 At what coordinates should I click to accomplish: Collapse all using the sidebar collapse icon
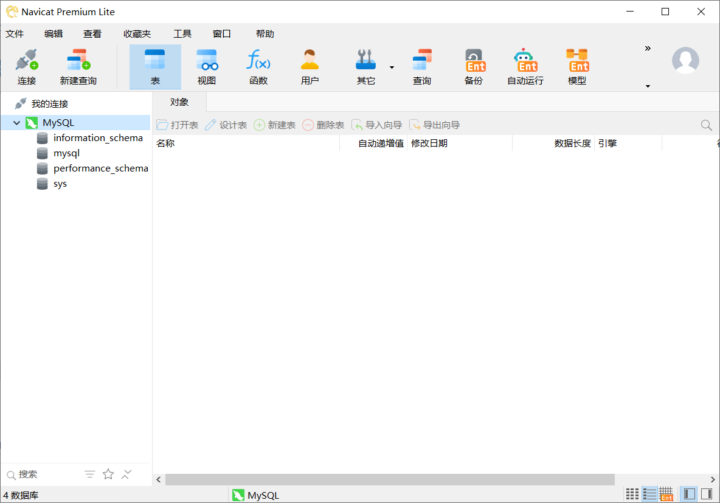point(126,474)
